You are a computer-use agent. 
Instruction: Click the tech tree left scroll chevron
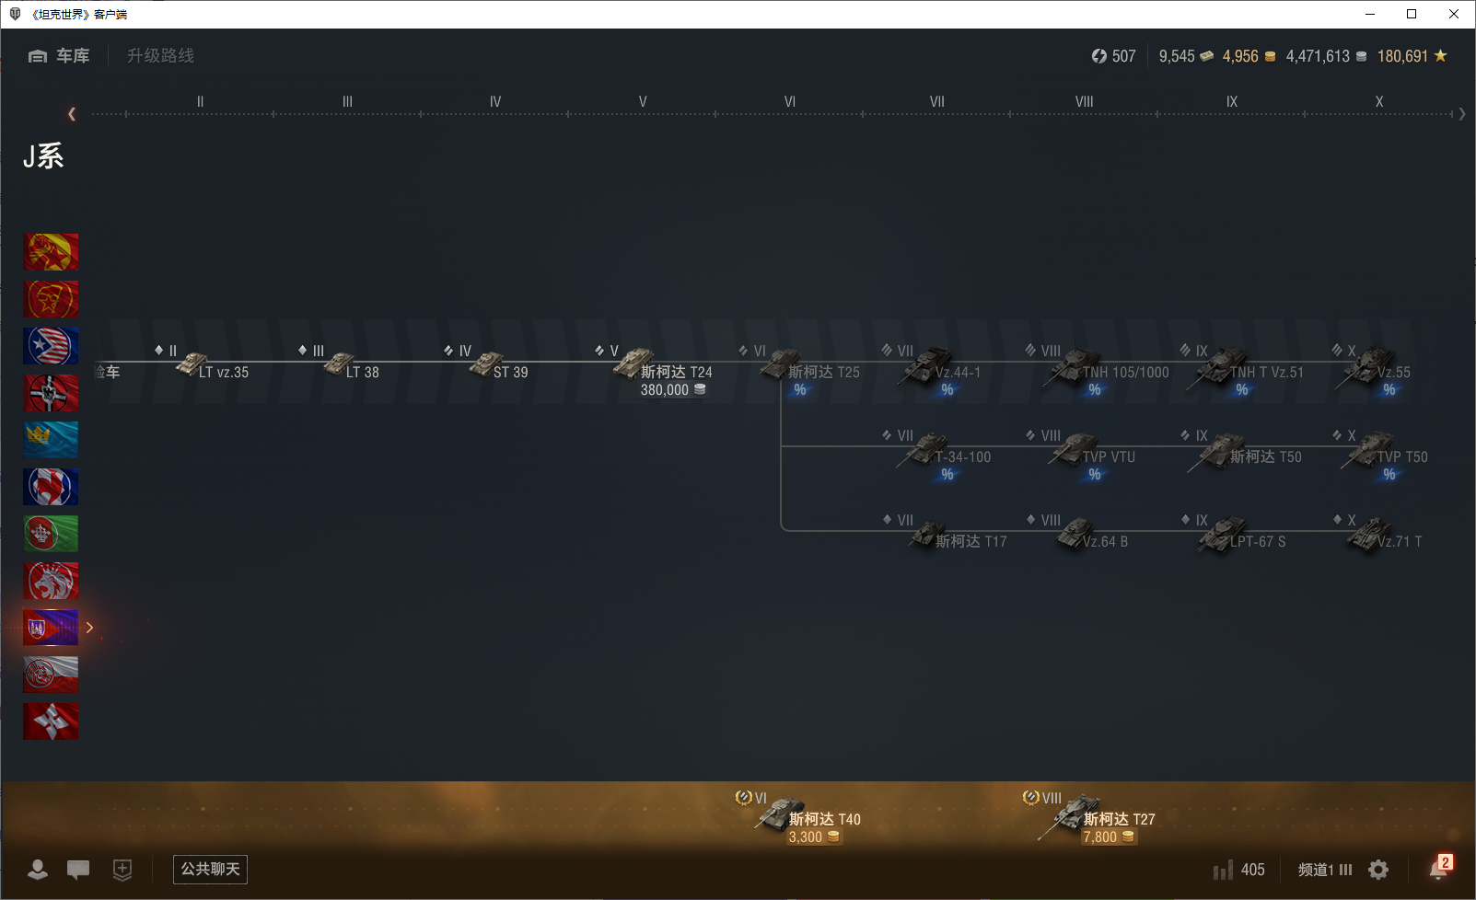click(x=72, y=114)
